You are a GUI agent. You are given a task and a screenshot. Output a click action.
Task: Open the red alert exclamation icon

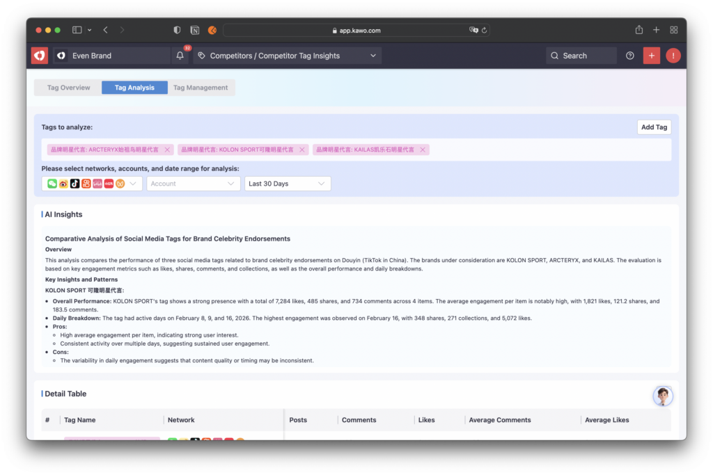tap(673, 56)
